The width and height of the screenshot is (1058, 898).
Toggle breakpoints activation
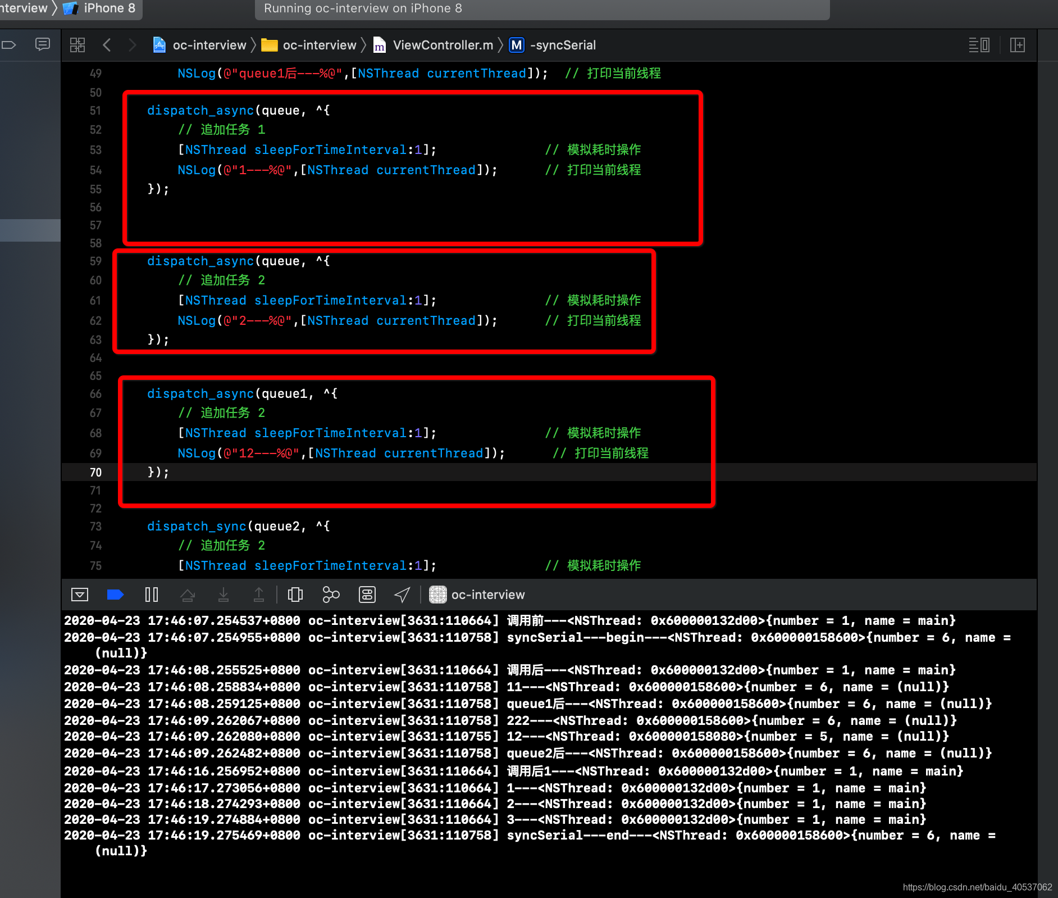115,595
